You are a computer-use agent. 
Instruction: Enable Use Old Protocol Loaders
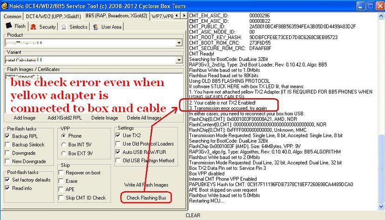[118, 143]
